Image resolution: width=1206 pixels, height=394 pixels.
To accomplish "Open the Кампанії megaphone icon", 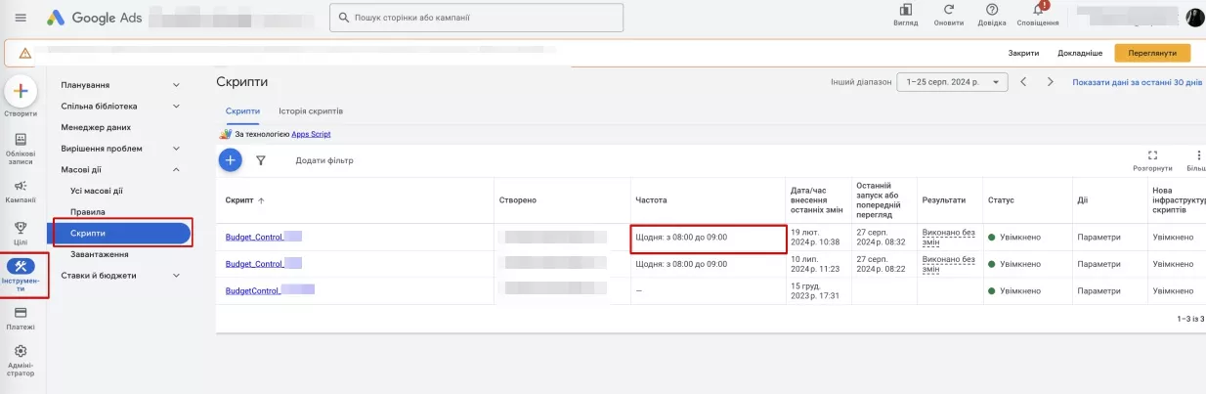I will (21, 186).
